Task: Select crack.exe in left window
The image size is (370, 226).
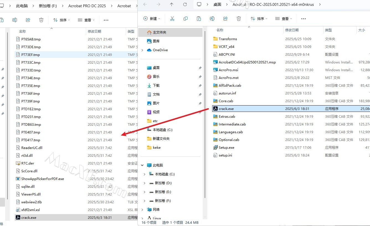Action: (76, 218)
